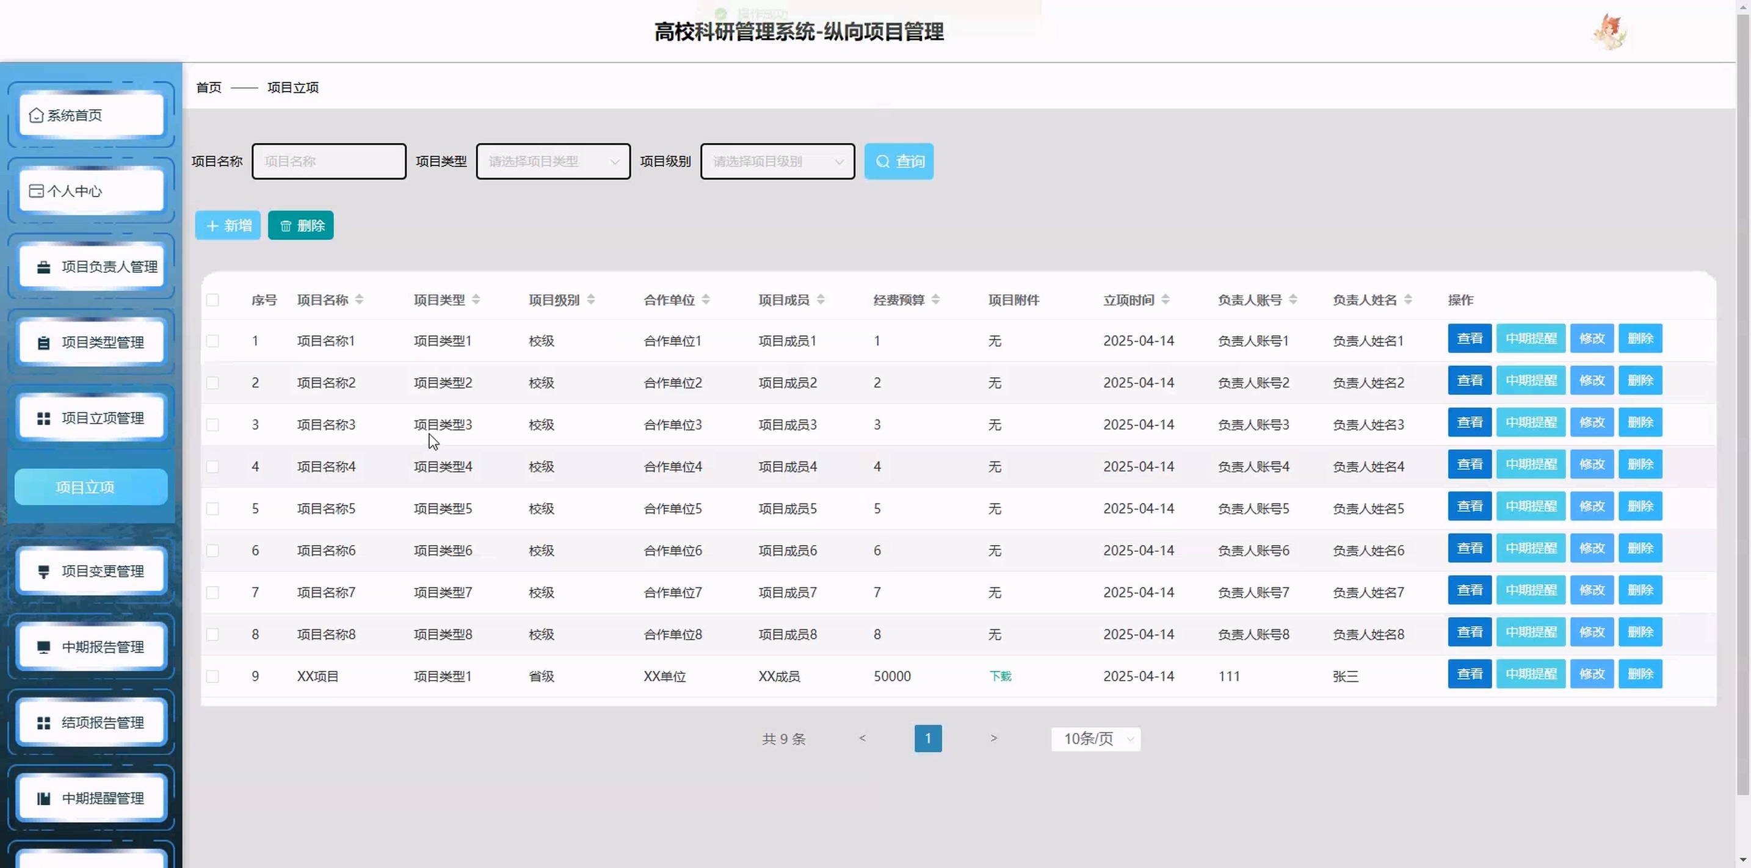This screenshot has height=868, width=1751.
Task: Click the clipboard icon for 项目类型管理
Action: coord(43,342)
